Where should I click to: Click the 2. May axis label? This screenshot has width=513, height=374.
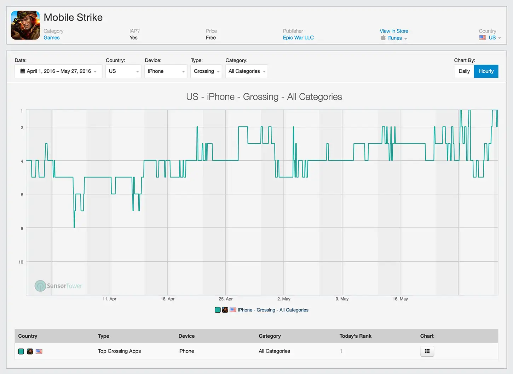284,299
